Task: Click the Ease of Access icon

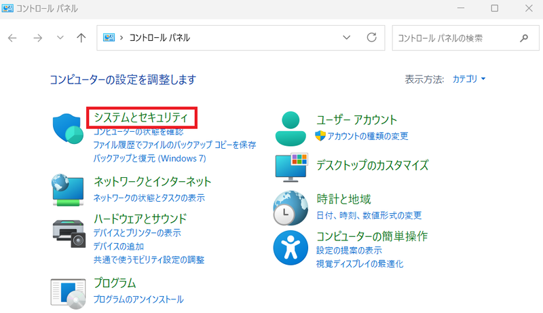Action: [x=291, y=248]
